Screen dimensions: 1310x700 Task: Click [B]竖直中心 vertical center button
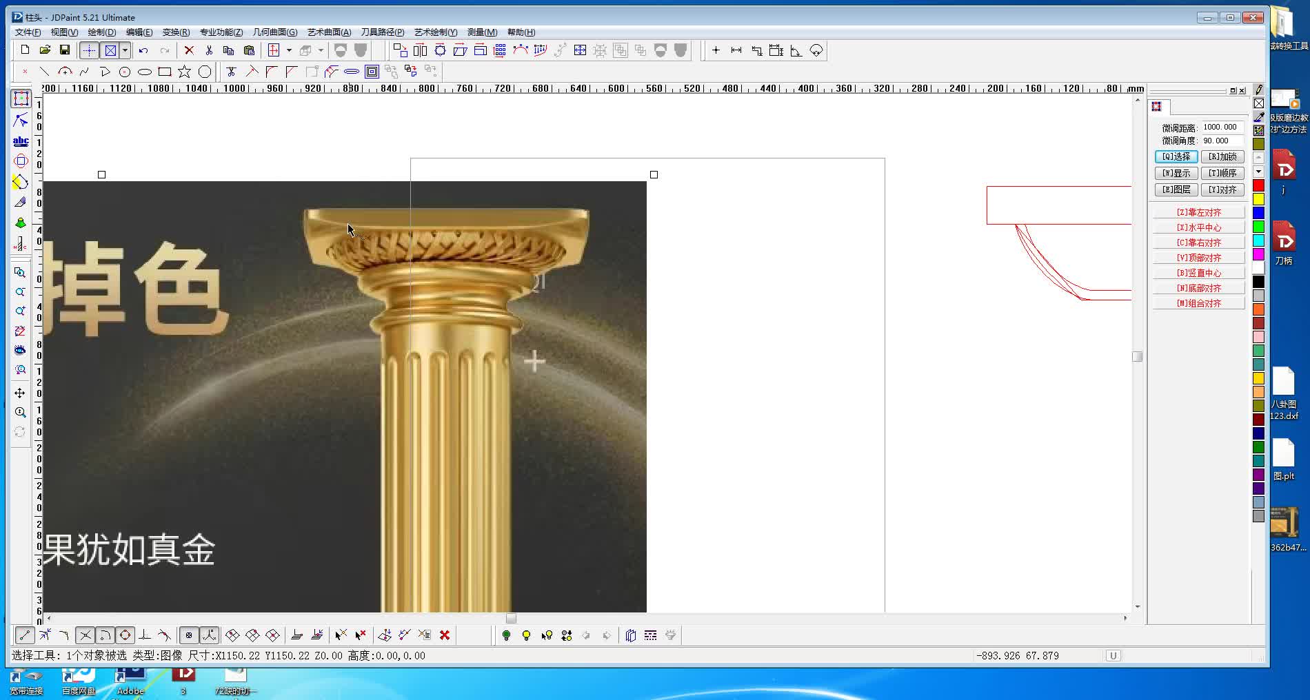(1199, 273)
